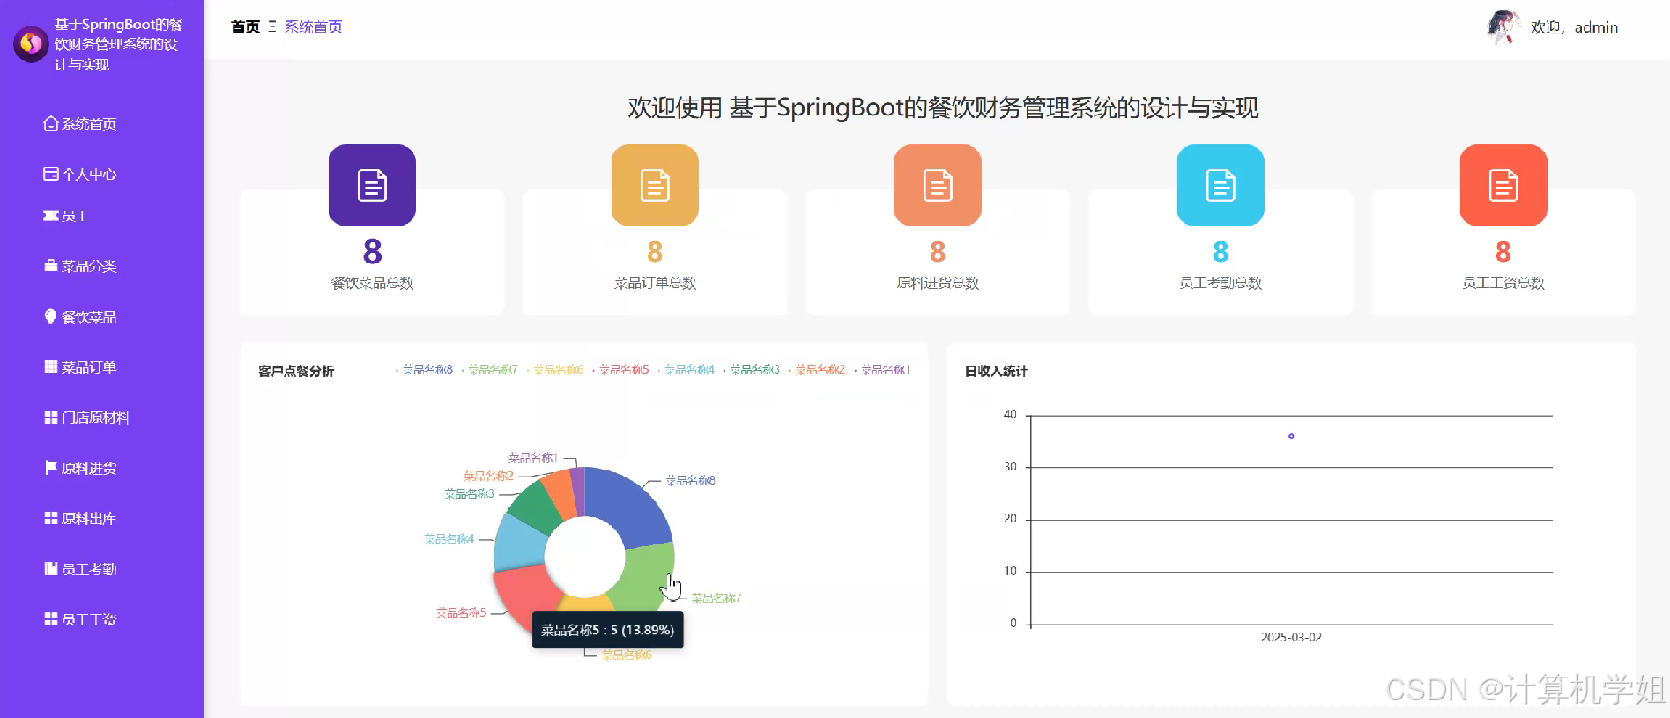Image resolution: width=1670 pixels, height=718 pixels.
Task: Click the red document icon for 员工工资总数
Action: click(1503, 185)
